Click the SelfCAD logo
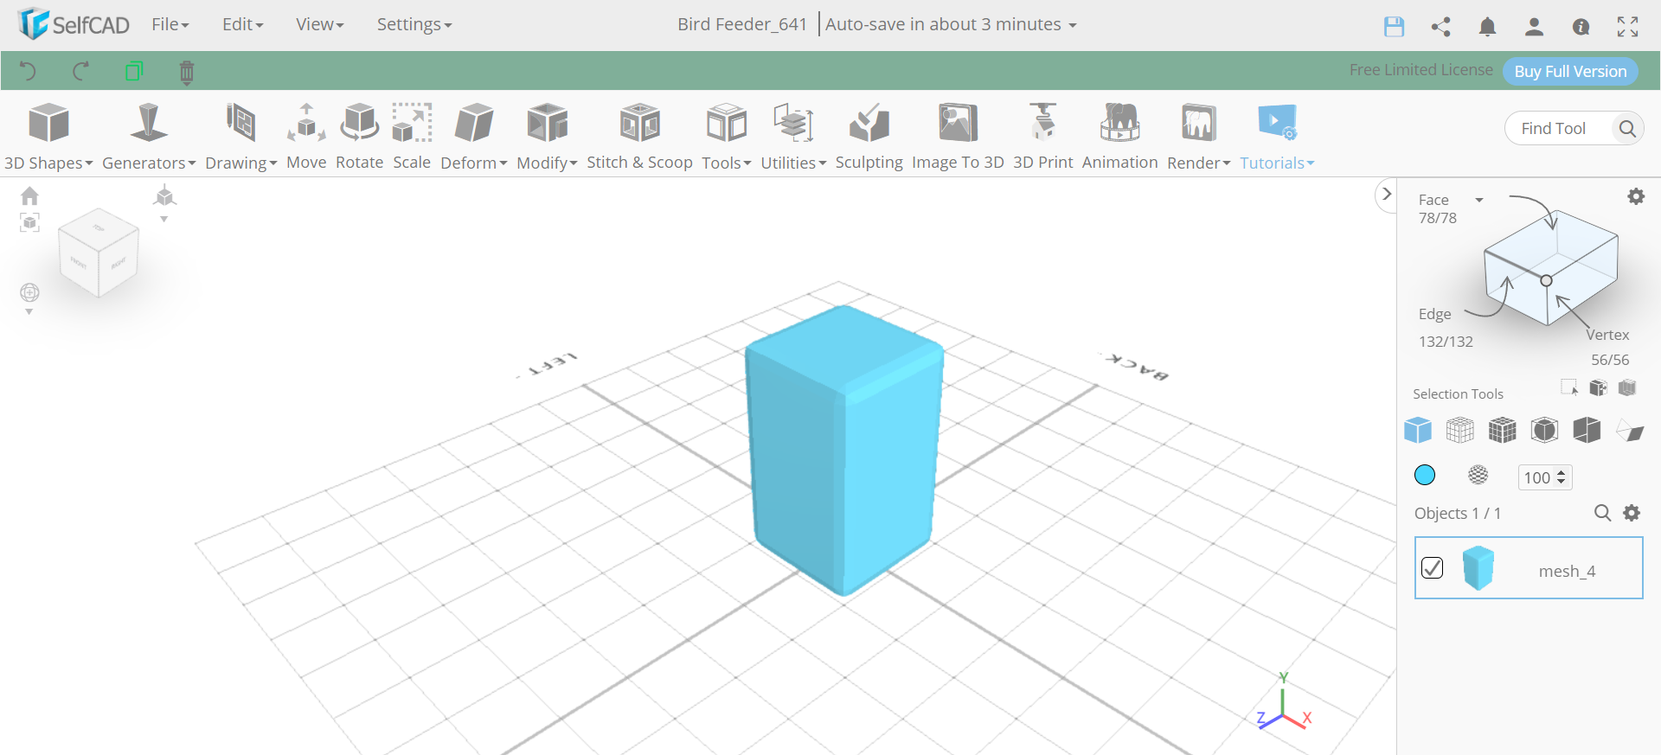This screenshot has height=755, width=1661. (x=74, y=24)
